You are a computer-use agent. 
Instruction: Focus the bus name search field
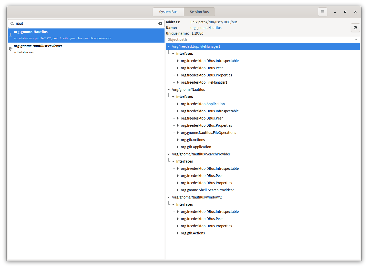86,24
